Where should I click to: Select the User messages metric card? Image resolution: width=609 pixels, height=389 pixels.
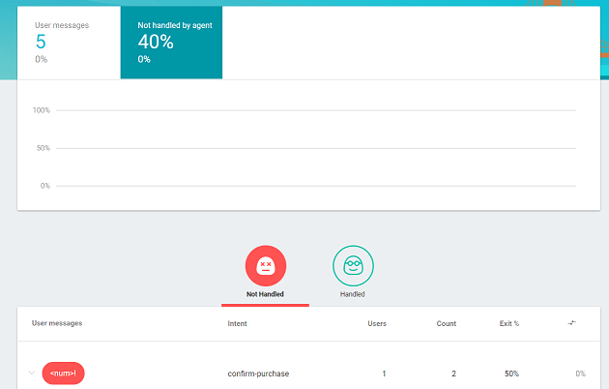point(69,43)
